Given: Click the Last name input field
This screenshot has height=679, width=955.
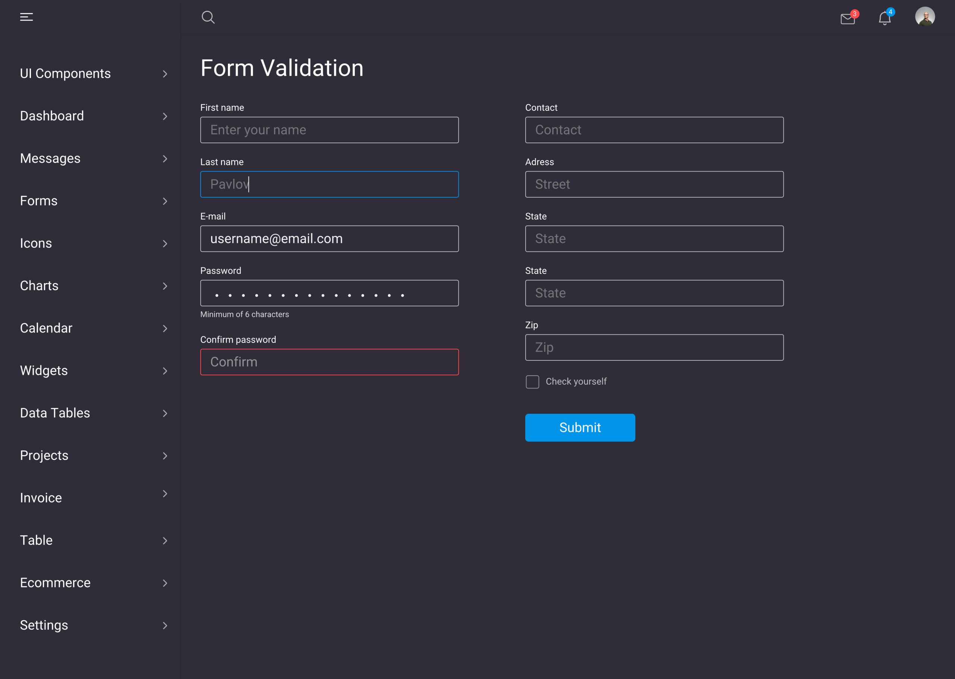Looking at the screenshot, I should pos(330,184).
